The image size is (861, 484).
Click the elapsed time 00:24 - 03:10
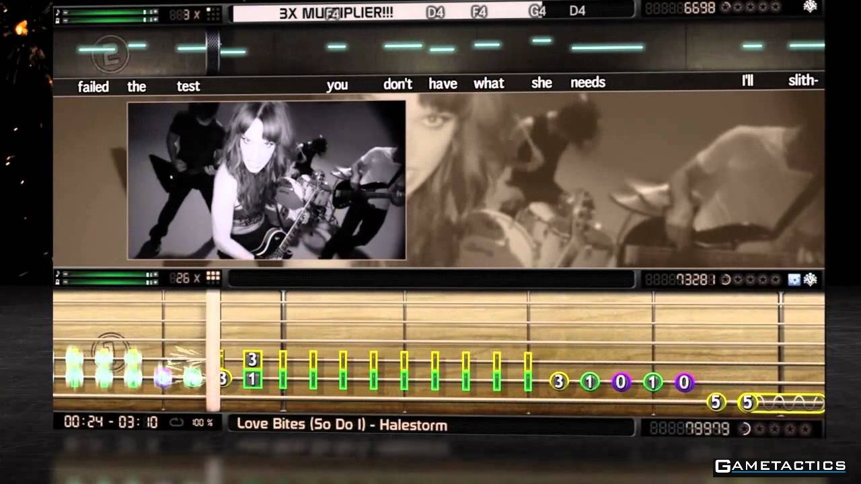pos(111,422)
